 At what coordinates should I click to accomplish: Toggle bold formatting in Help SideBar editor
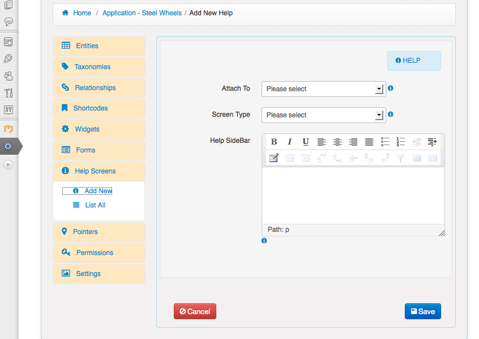click(274, 142)
